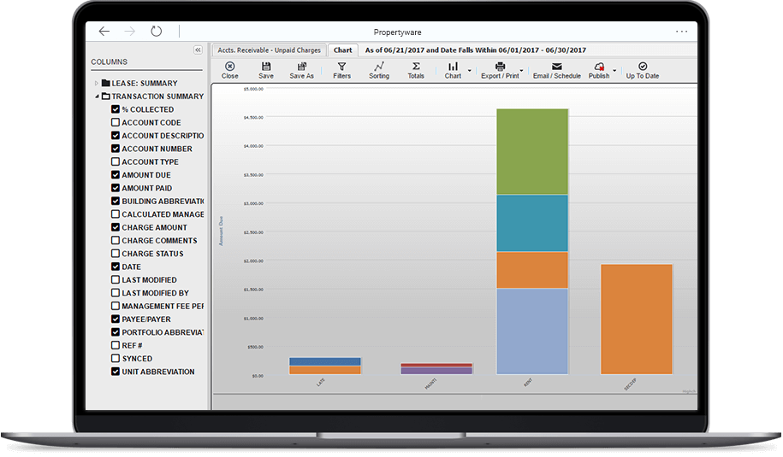Click the CHARGE COMMENTS column label
The height and width of the screenshot is (457, 783).
click(x=159, y=240)
